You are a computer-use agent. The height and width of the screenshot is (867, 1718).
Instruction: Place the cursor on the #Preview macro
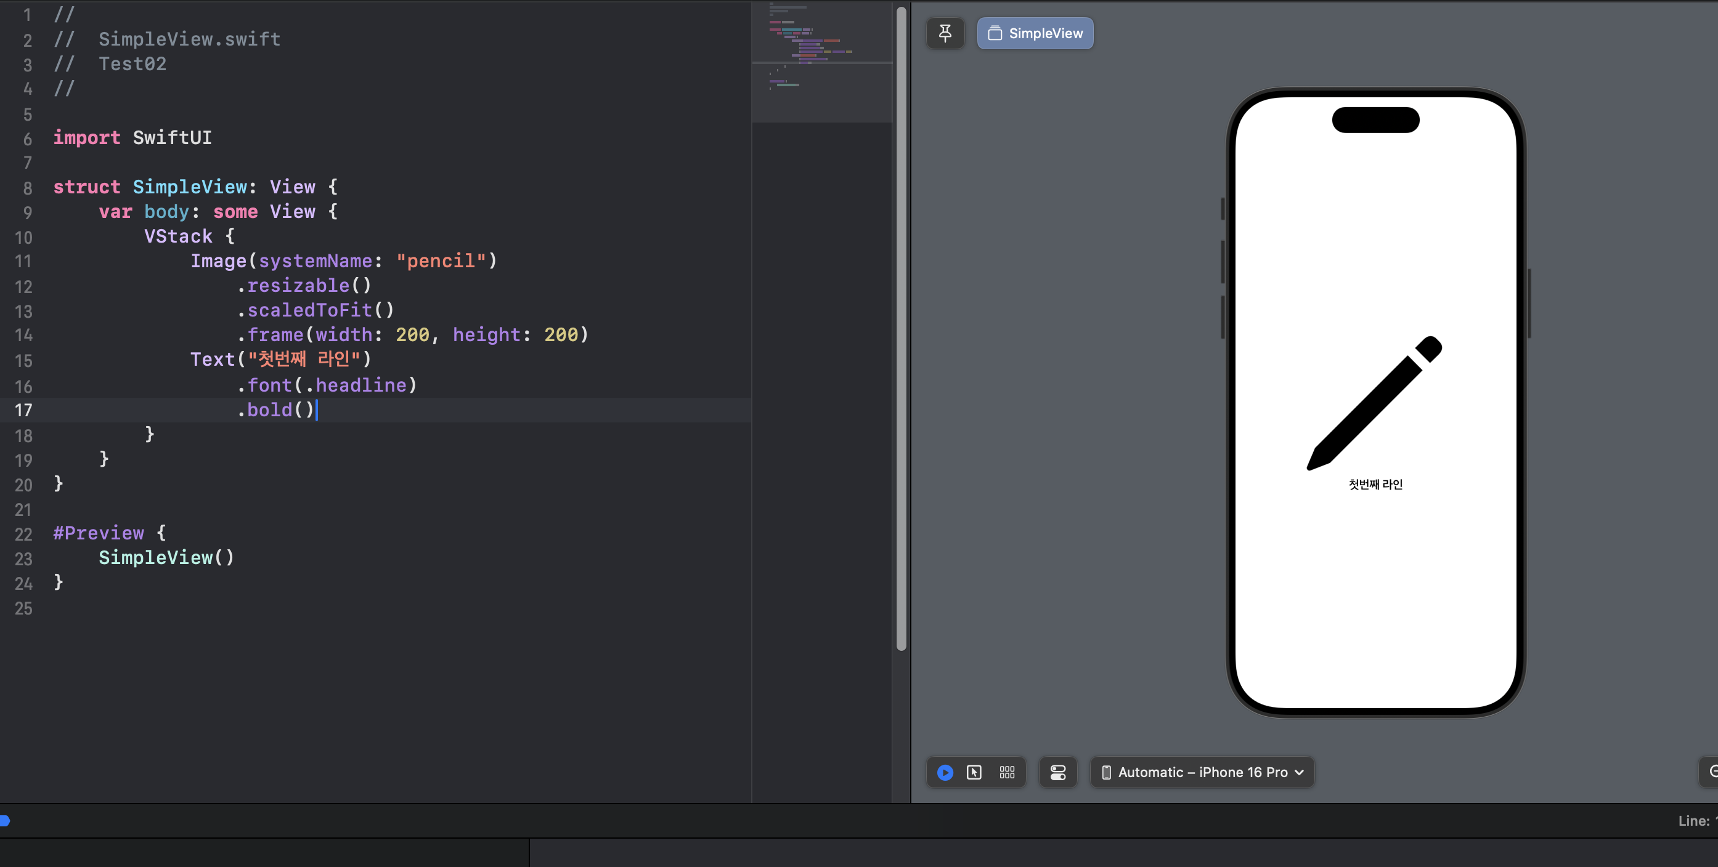tap(99, 533)
